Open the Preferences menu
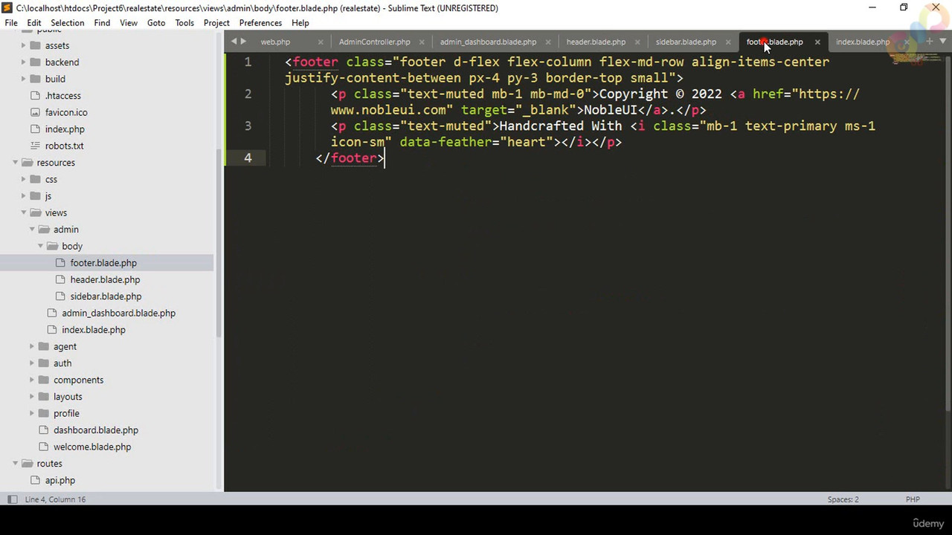Viewport: 952px width, 535px height. click(260, 23)
